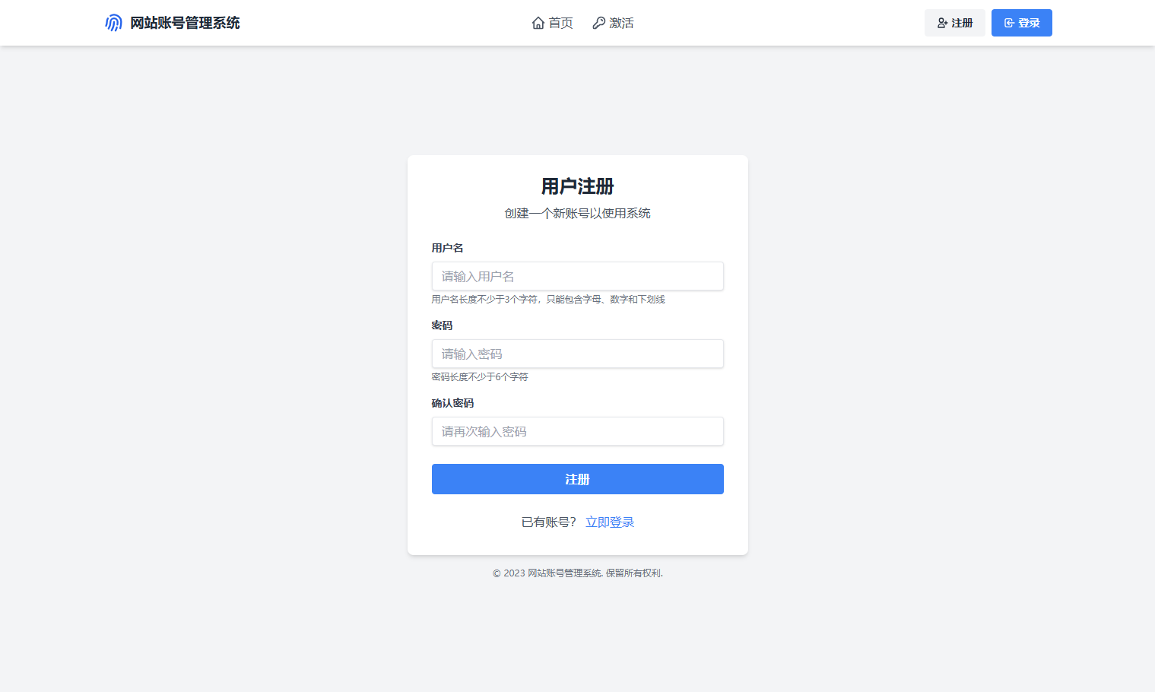Follow the 立即登录 link
1155x692 pixels.
tap(609, 522)
